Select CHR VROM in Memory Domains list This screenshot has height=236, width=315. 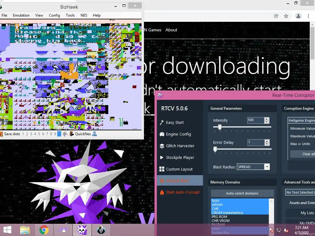tap(240, 221)
